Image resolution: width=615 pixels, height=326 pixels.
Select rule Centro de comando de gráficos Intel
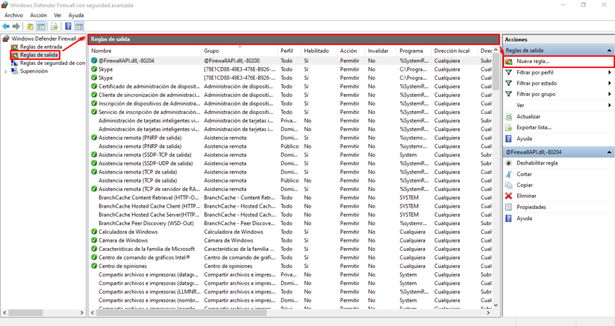point(291,258)
